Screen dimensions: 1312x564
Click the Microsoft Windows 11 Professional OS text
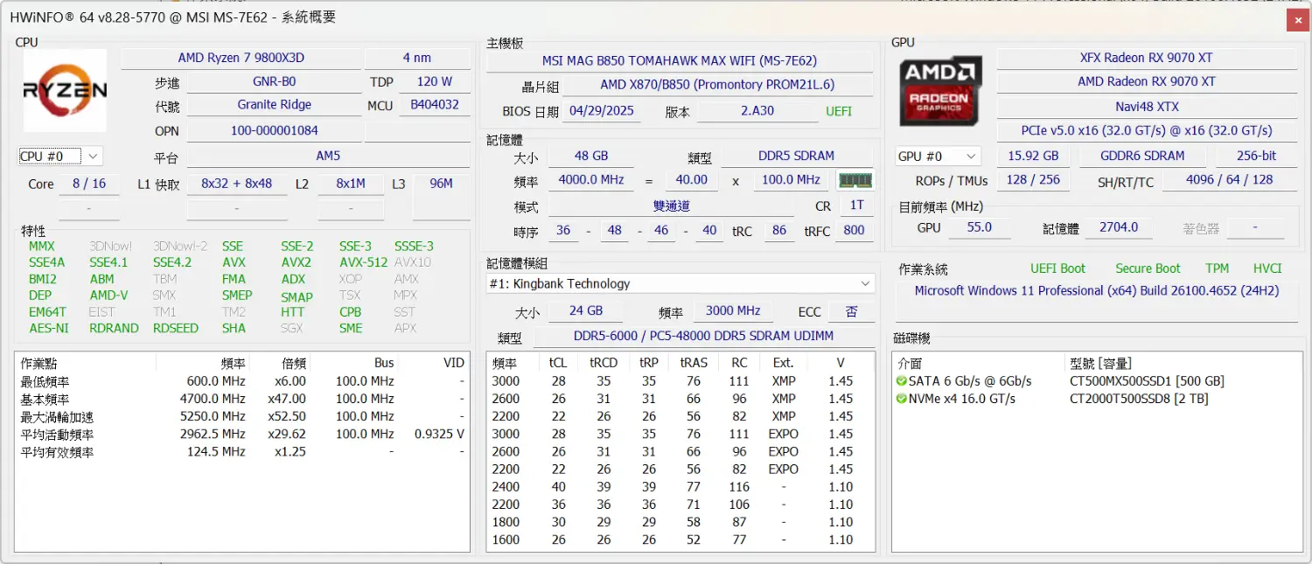click(1097, 290)
